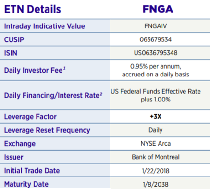
Task: Click the ISIN code US0636795348
Action: tap(156, 53)
